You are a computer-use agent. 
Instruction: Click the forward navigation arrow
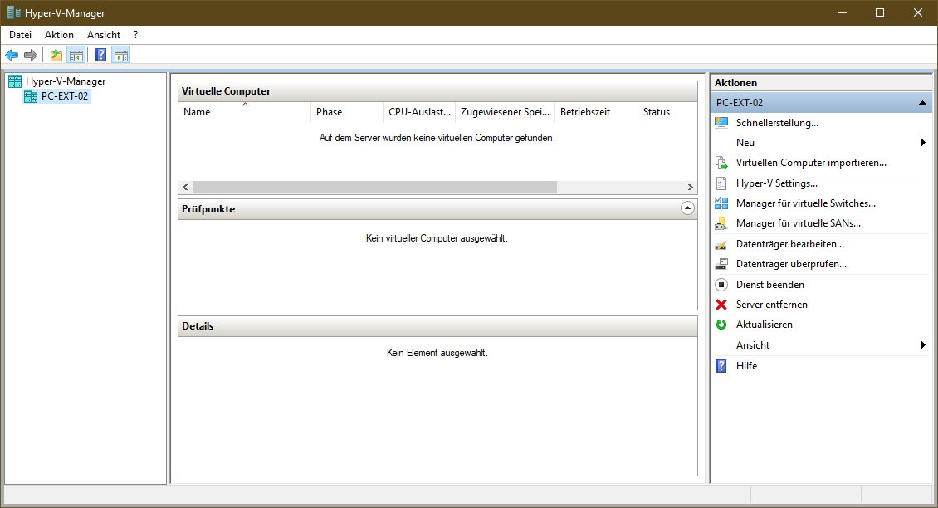31,55
